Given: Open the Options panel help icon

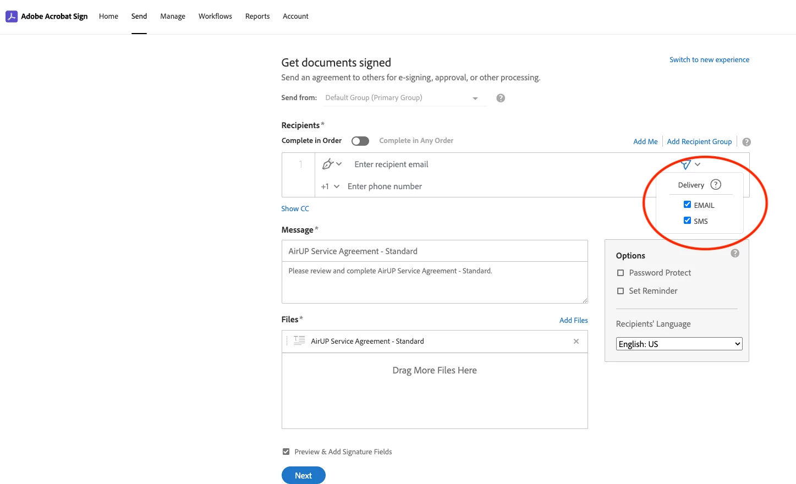Looking at the screenshot, I should (x=735, y=254).
